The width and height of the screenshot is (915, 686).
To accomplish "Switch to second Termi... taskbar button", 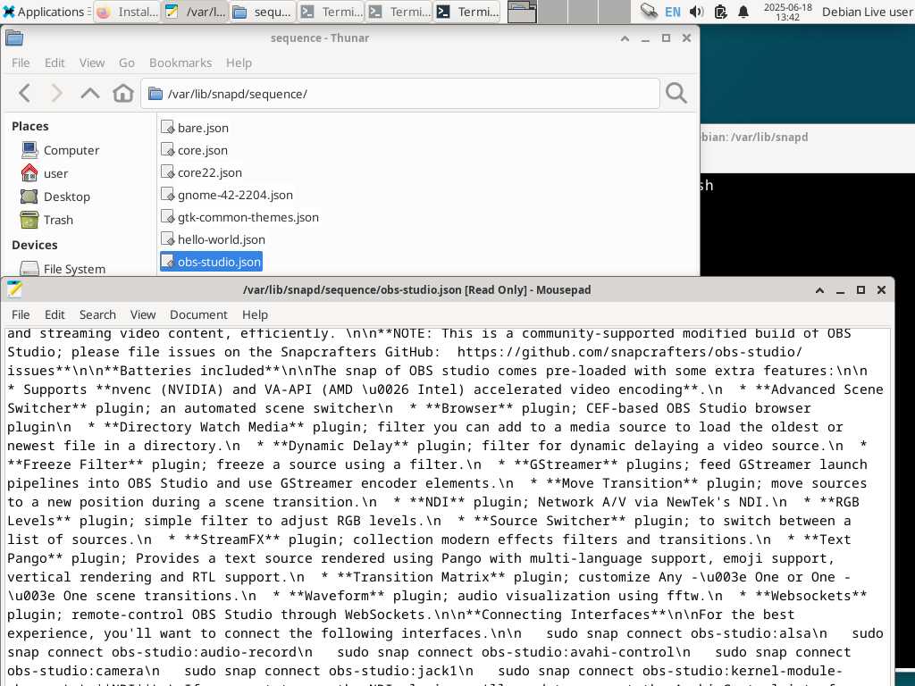I will tap(399, 12).
